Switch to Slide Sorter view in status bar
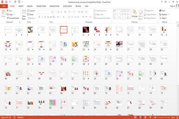Screen dimensions: 179x119 [141, 117]
